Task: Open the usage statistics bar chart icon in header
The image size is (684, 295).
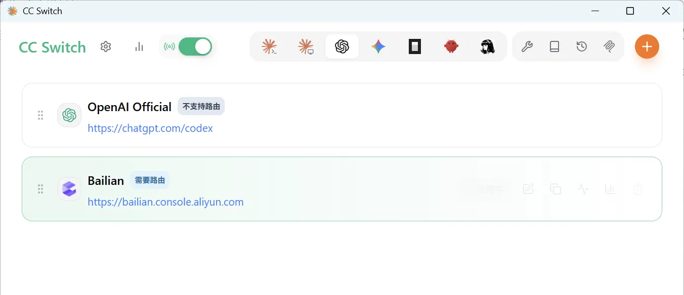Action: pyautogui.click(x=139, y=46)
